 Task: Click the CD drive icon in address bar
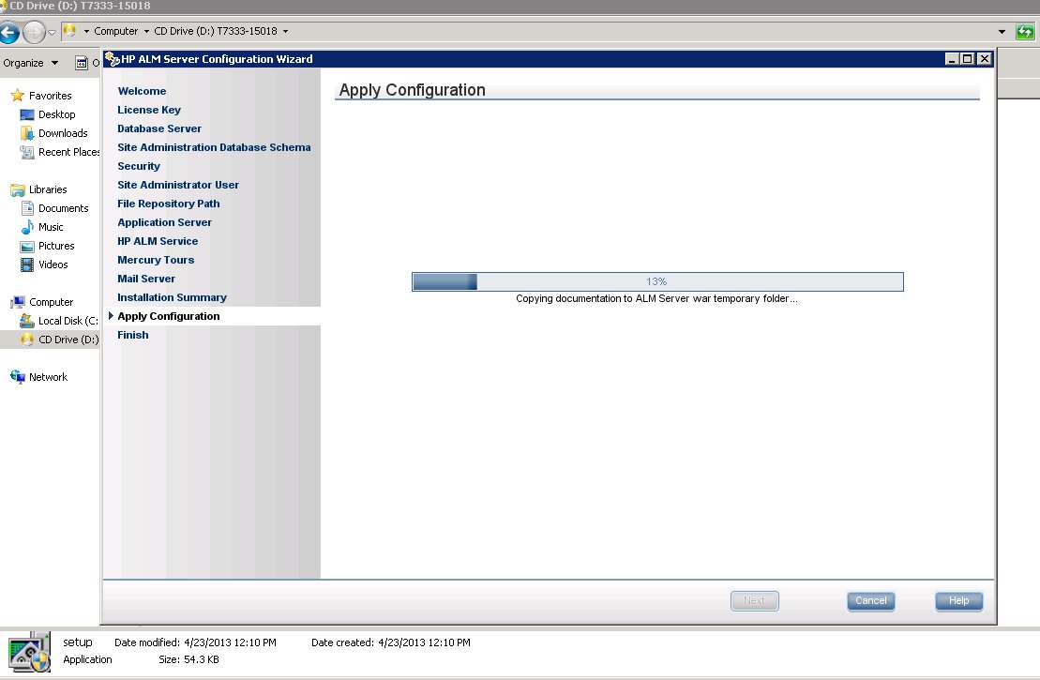tap(69, 31)
